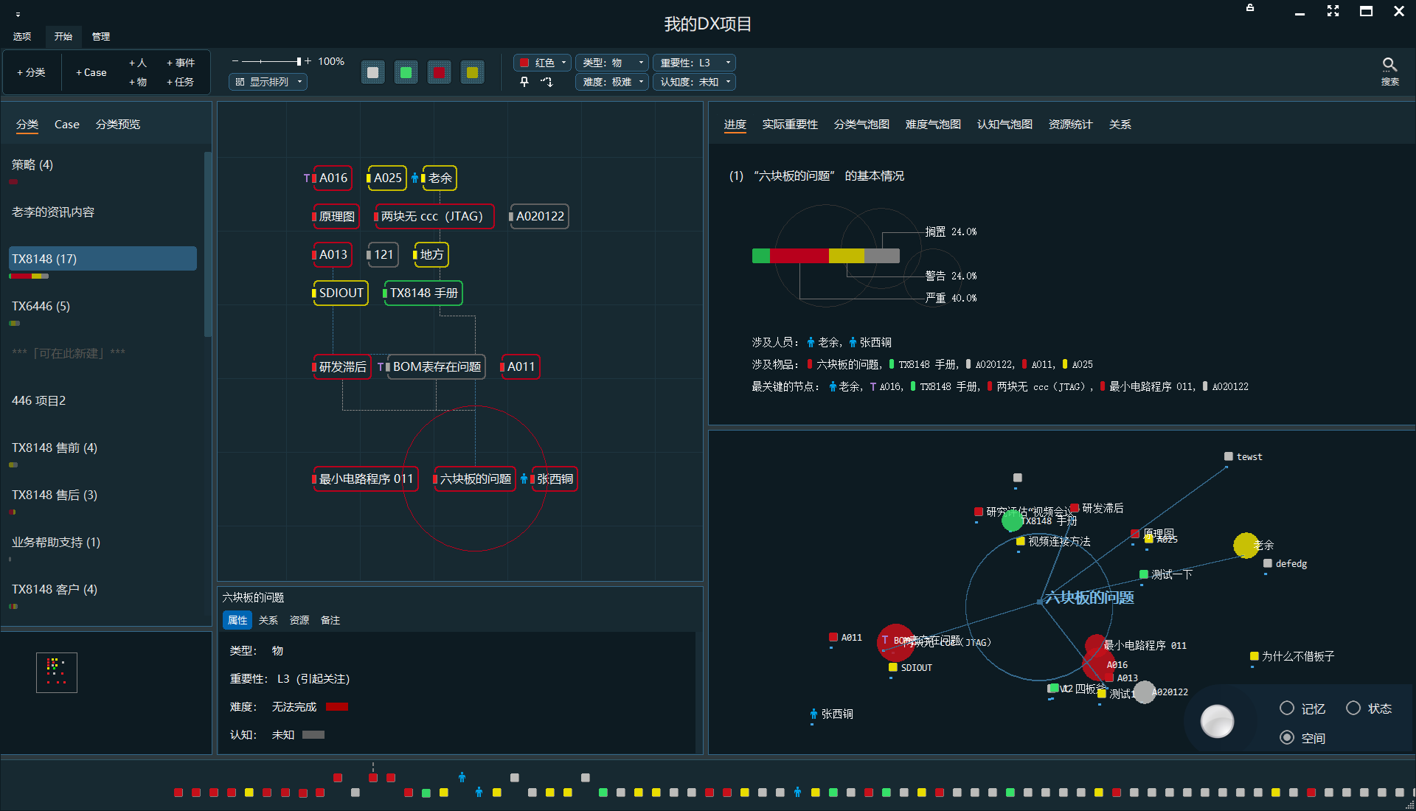
Task: Select the 121 node on the canvas
Action: pos(383,254)
